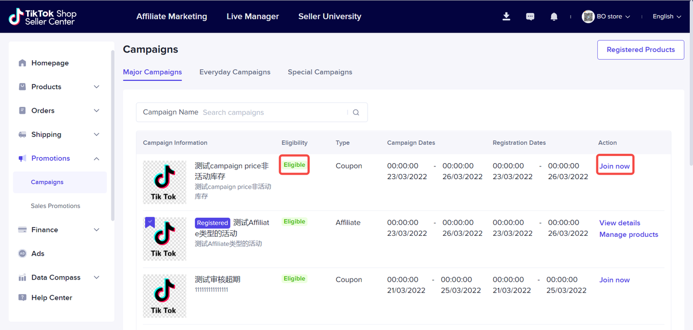Open the notifications bell

click(554, 17)
